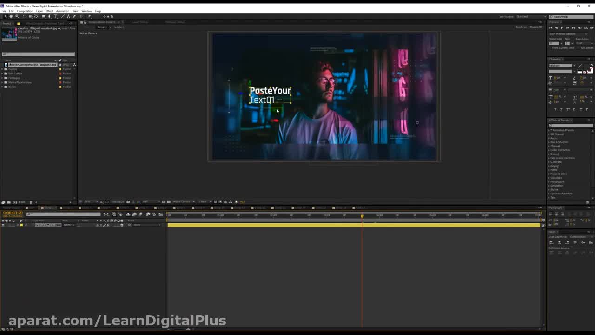This screenshot has height=335, width=595.
Task: Enable the Full Screen preview checkbox
Action: point(578,48)
